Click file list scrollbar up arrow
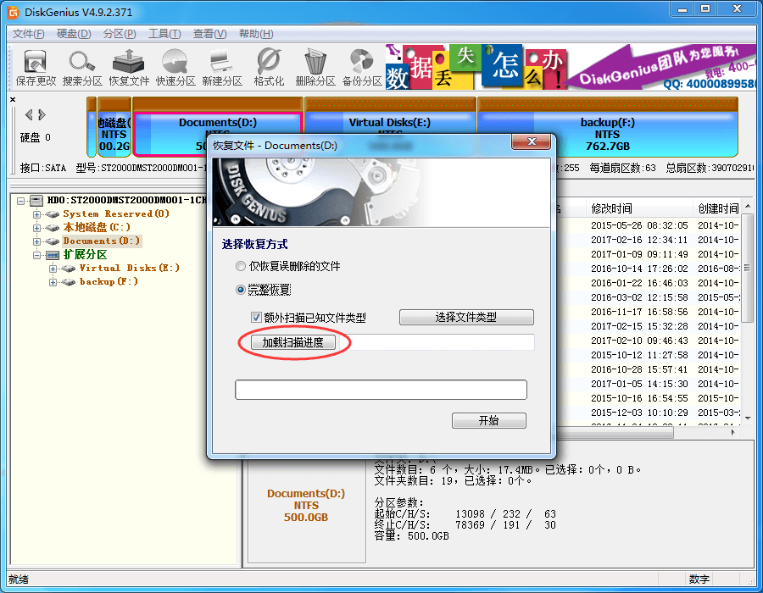Image resolution: width=763 pixels, height=593 pixels. [748, 206]
